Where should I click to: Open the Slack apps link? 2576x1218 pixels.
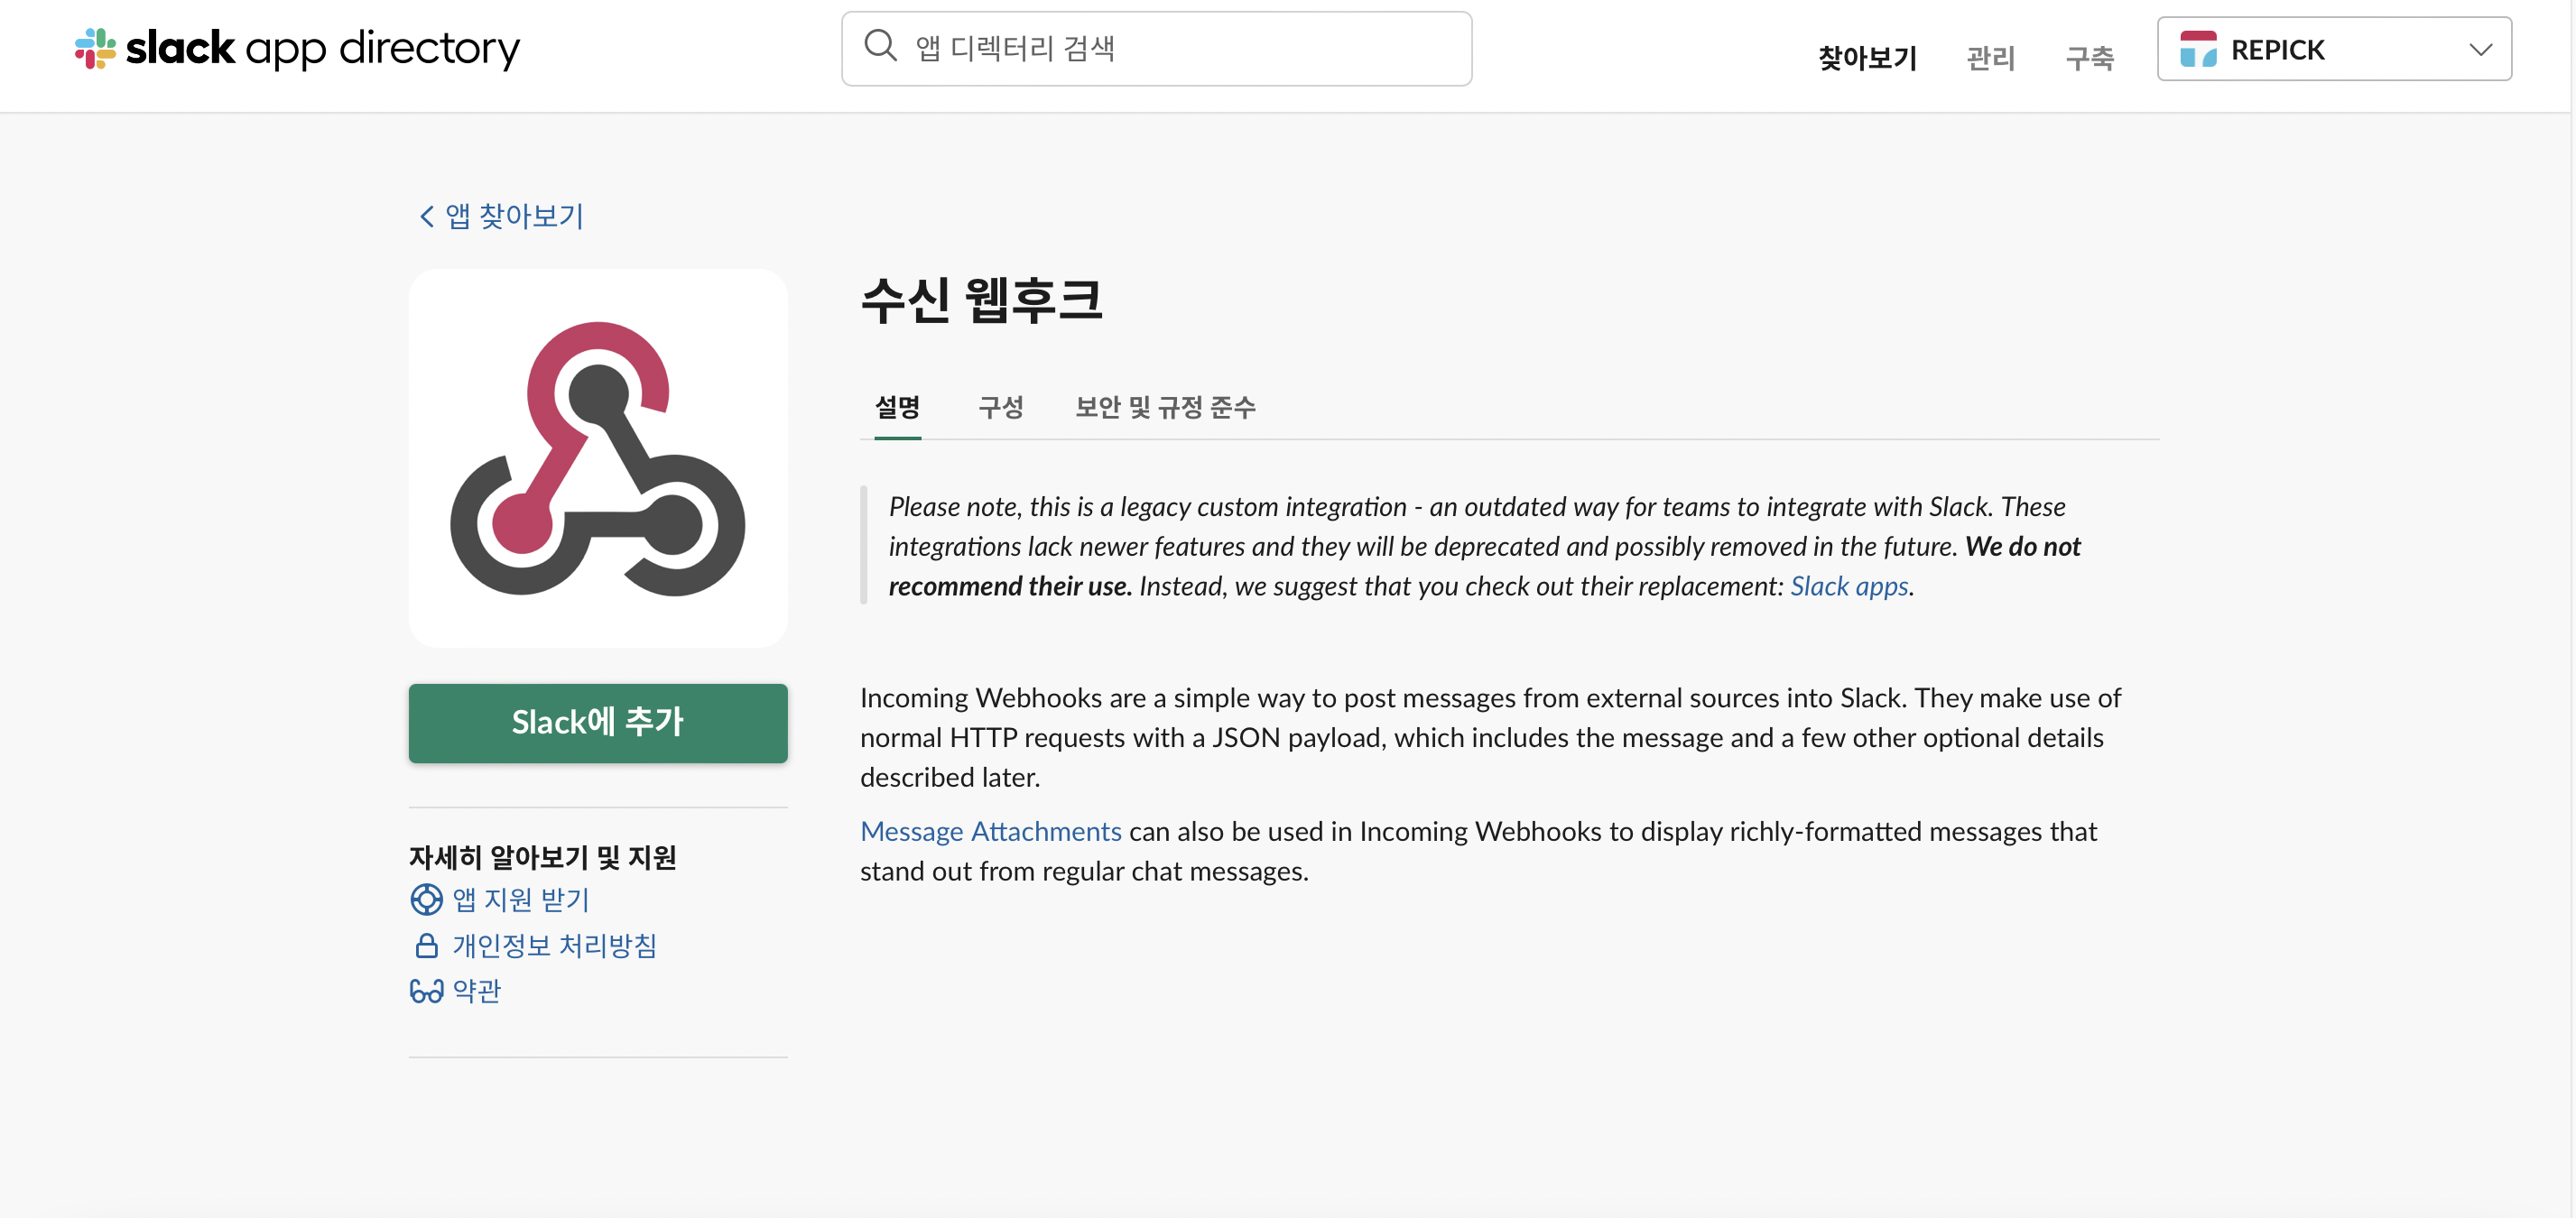[1849, 586]
